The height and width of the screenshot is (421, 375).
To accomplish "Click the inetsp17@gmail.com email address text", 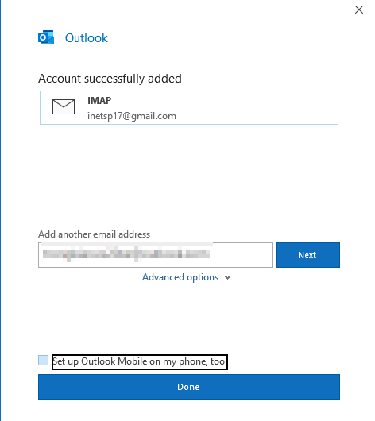I will tap(132, 116).
